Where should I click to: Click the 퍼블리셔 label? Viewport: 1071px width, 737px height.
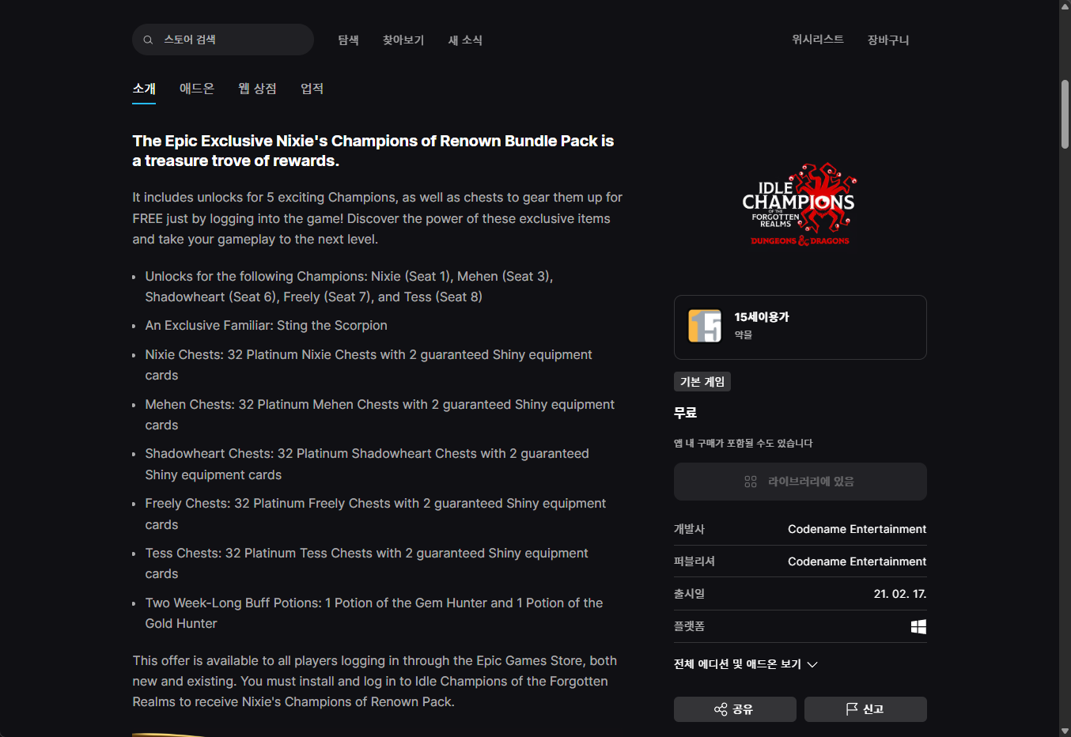click(x=694, y=561)
